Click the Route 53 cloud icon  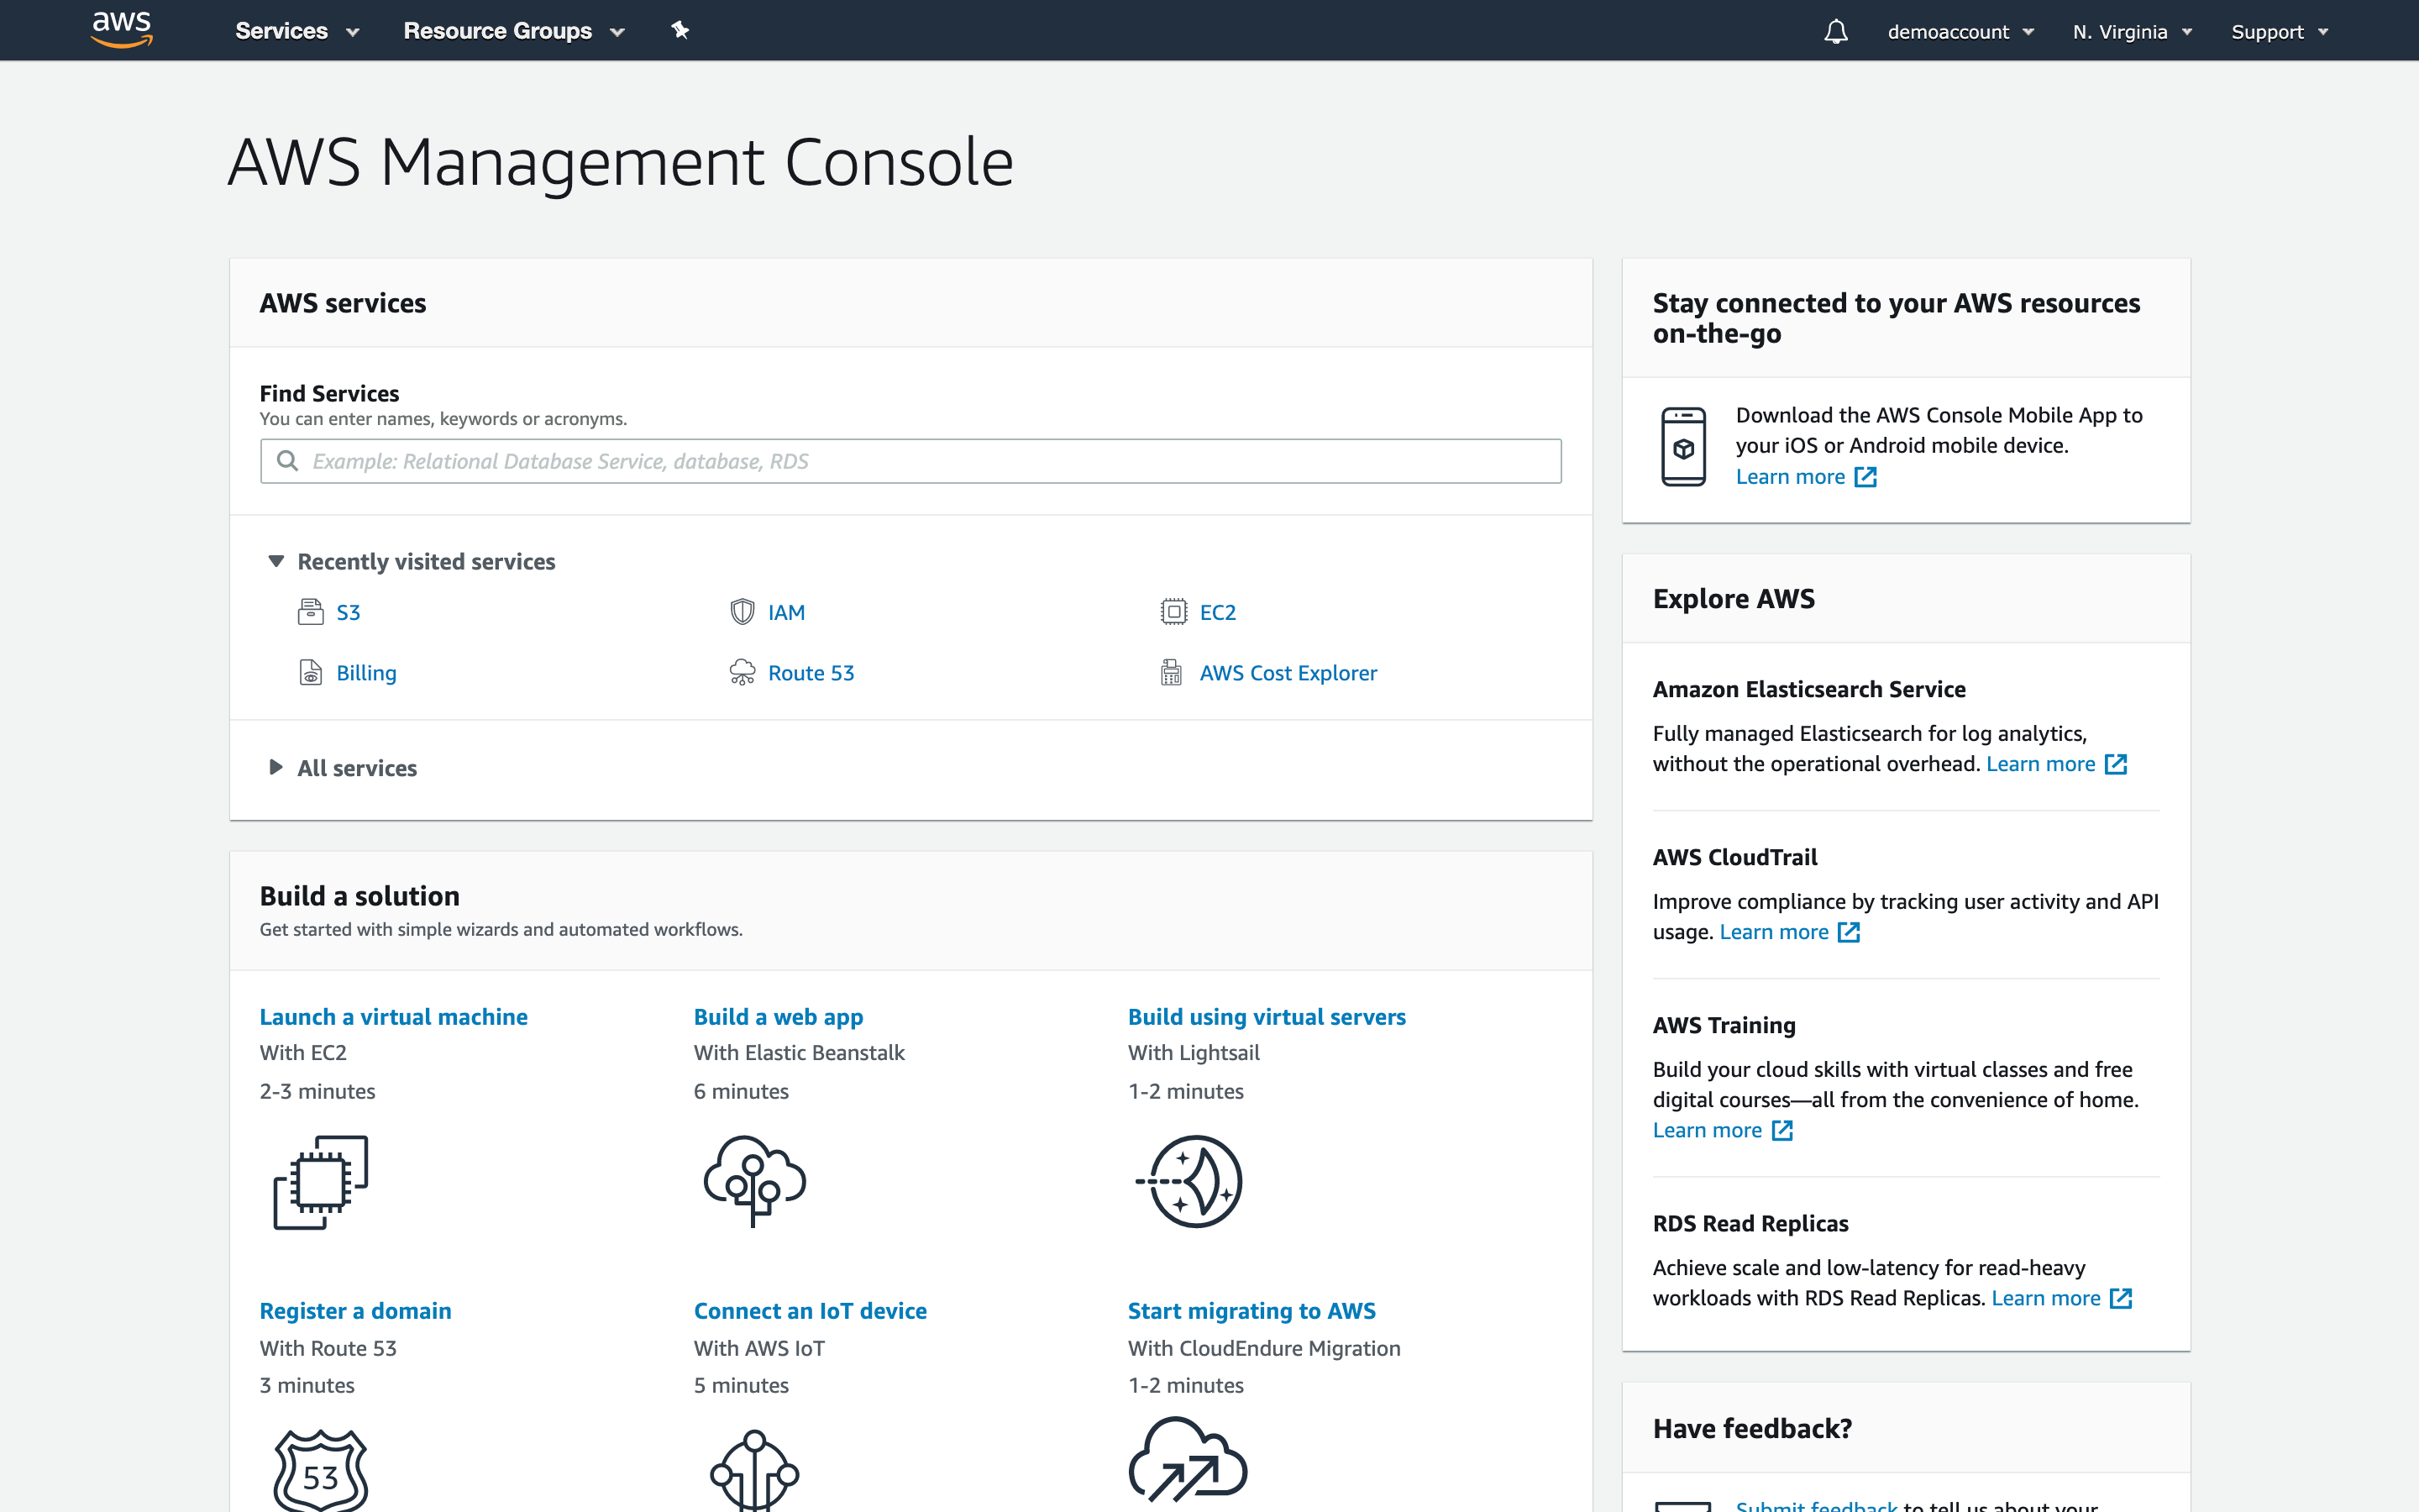click(742, 672)
